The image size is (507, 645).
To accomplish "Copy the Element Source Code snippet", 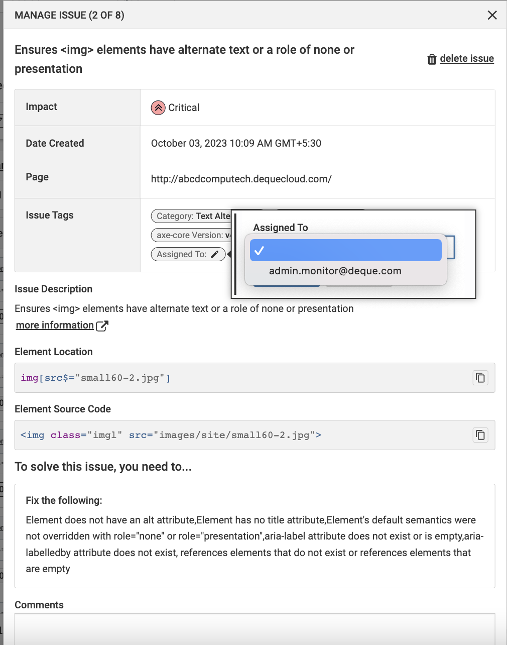I will (x=480, y=435).
